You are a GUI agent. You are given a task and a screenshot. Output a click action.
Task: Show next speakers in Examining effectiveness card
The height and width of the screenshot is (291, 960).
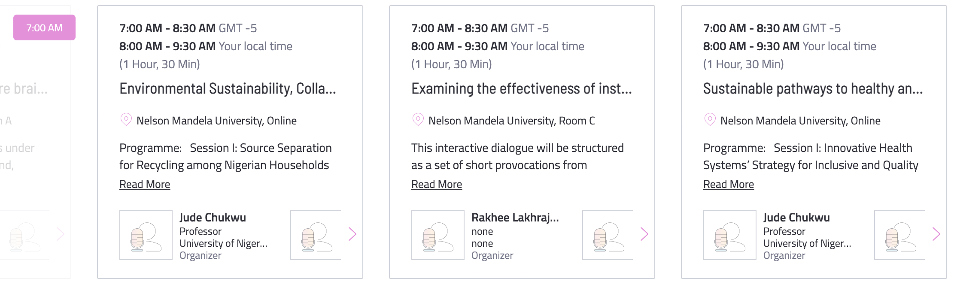pyautogui.click(x=644, y=234)
